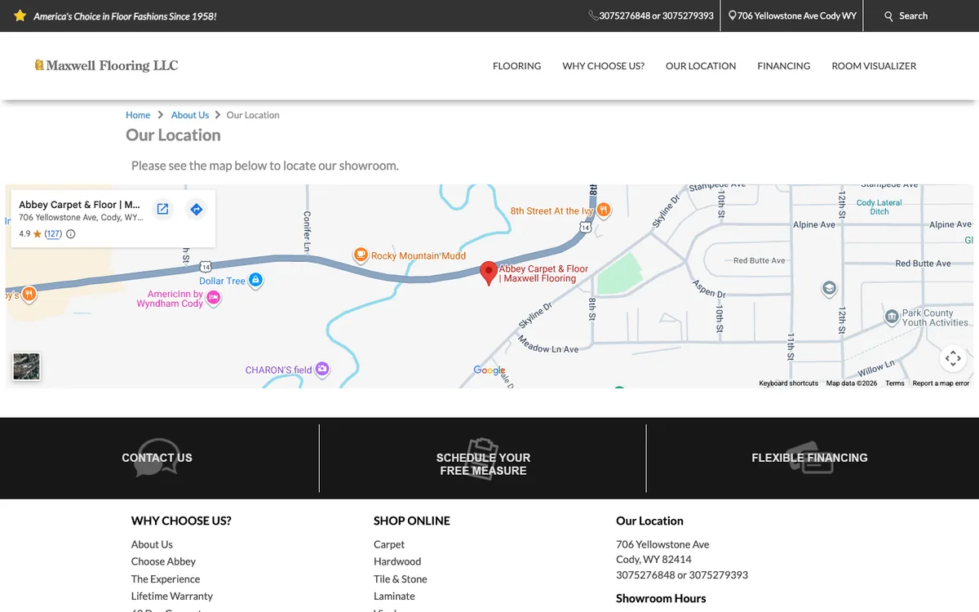Click the footer 3075276848 or 3075279393 text
Screen dimensions: 979x612
tap(682, 574)
